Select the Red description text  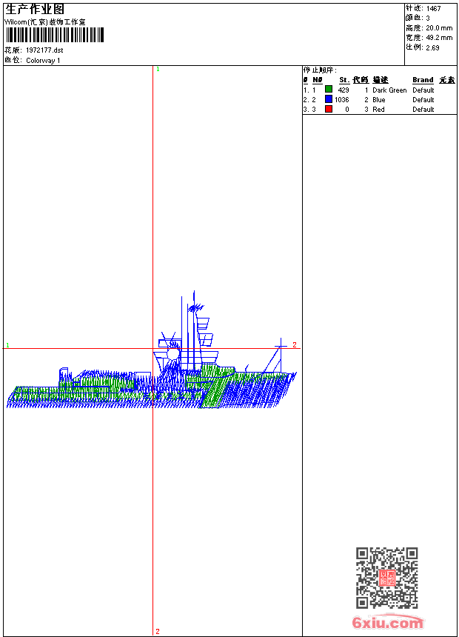[378, 110]
